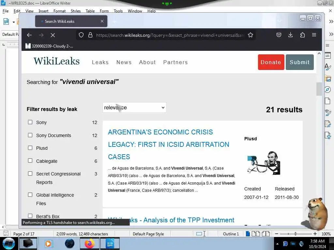Click the red Donate button
The image size is (334, 250).
click(x=271, y=62)
